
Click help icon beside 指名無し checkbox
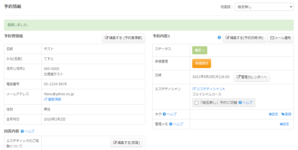[x=240, y=103]
